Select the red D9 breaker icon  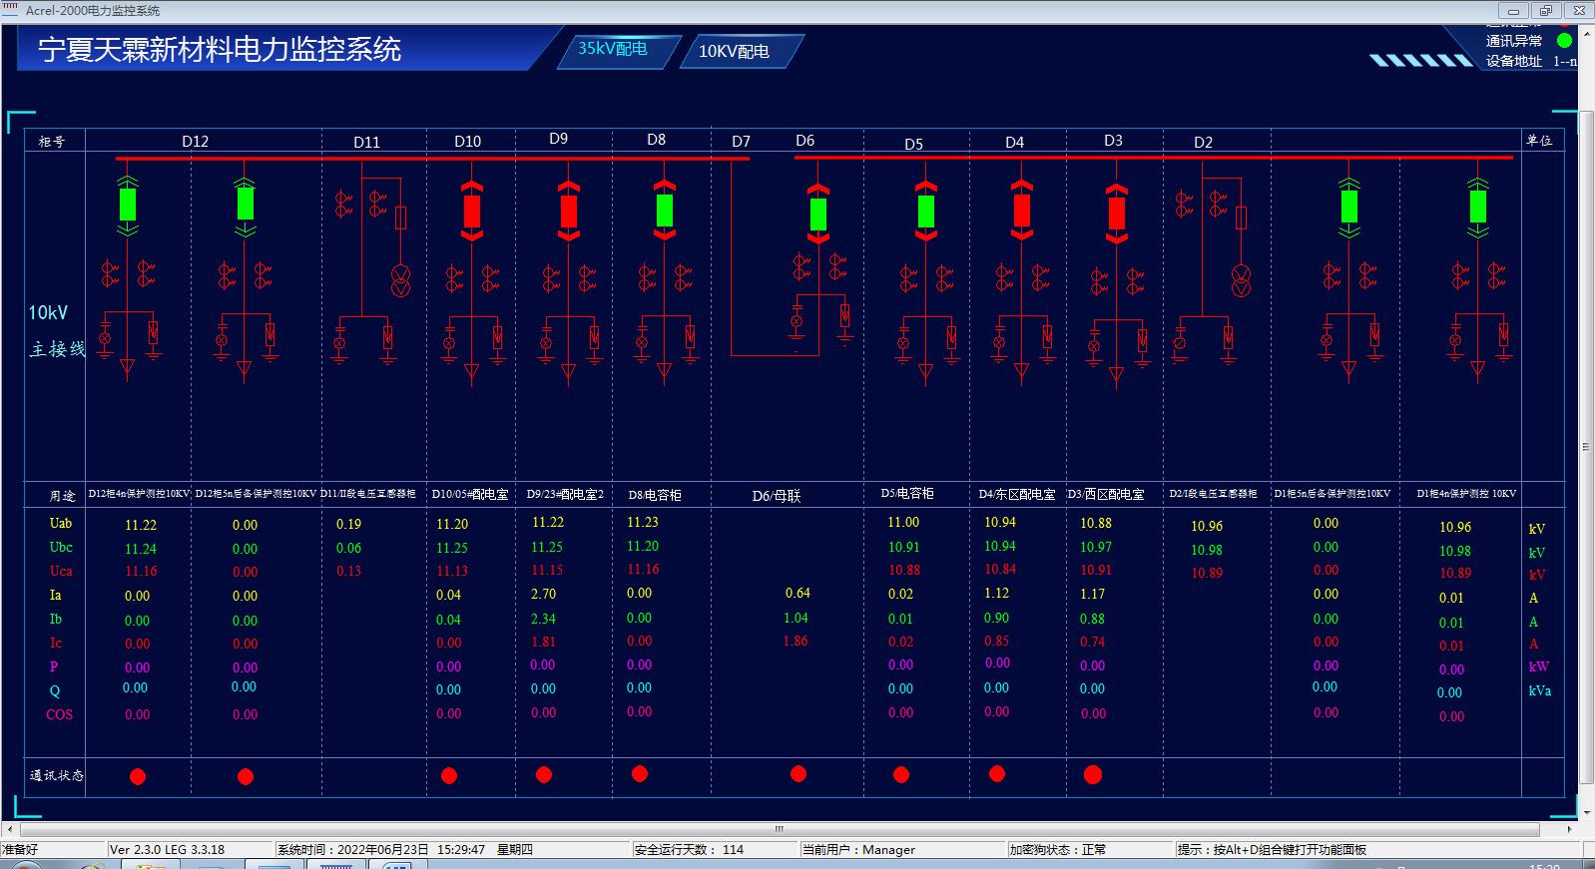568,212
